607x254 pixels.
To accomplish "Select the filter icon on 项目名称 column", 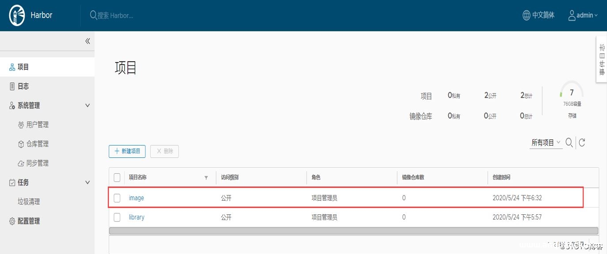I will pos(206,177).
